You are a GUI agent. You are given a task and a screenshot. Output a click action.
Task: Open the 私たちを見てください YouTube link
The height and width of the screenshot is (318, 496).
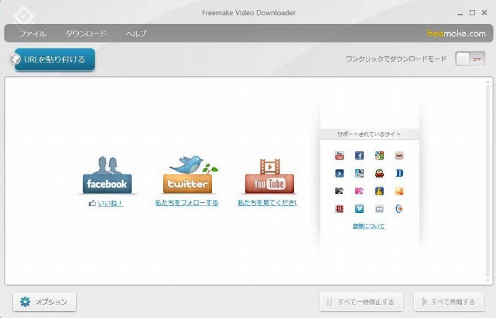point(267,203)
